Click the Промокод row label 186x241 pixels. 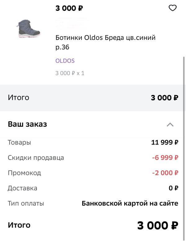point(24,173)
